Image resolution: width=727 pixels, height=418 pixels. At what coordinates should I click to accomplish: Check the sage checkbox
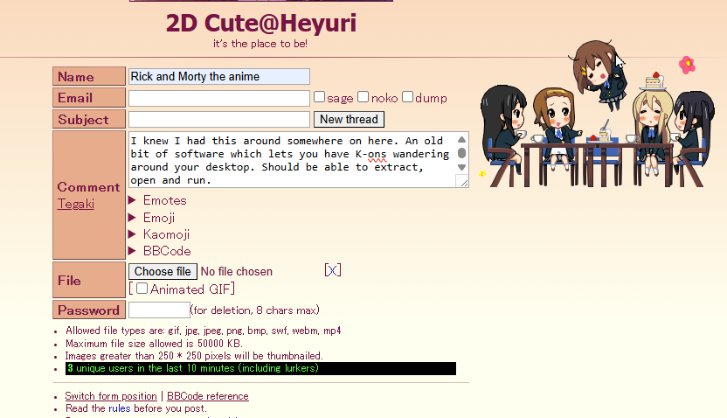319,97
